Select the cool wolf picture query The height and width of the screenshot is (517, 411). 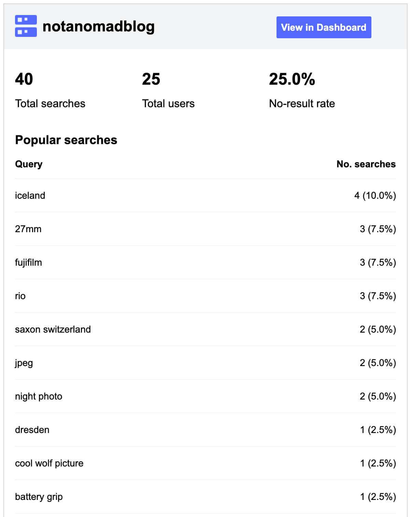click(49, 463)
